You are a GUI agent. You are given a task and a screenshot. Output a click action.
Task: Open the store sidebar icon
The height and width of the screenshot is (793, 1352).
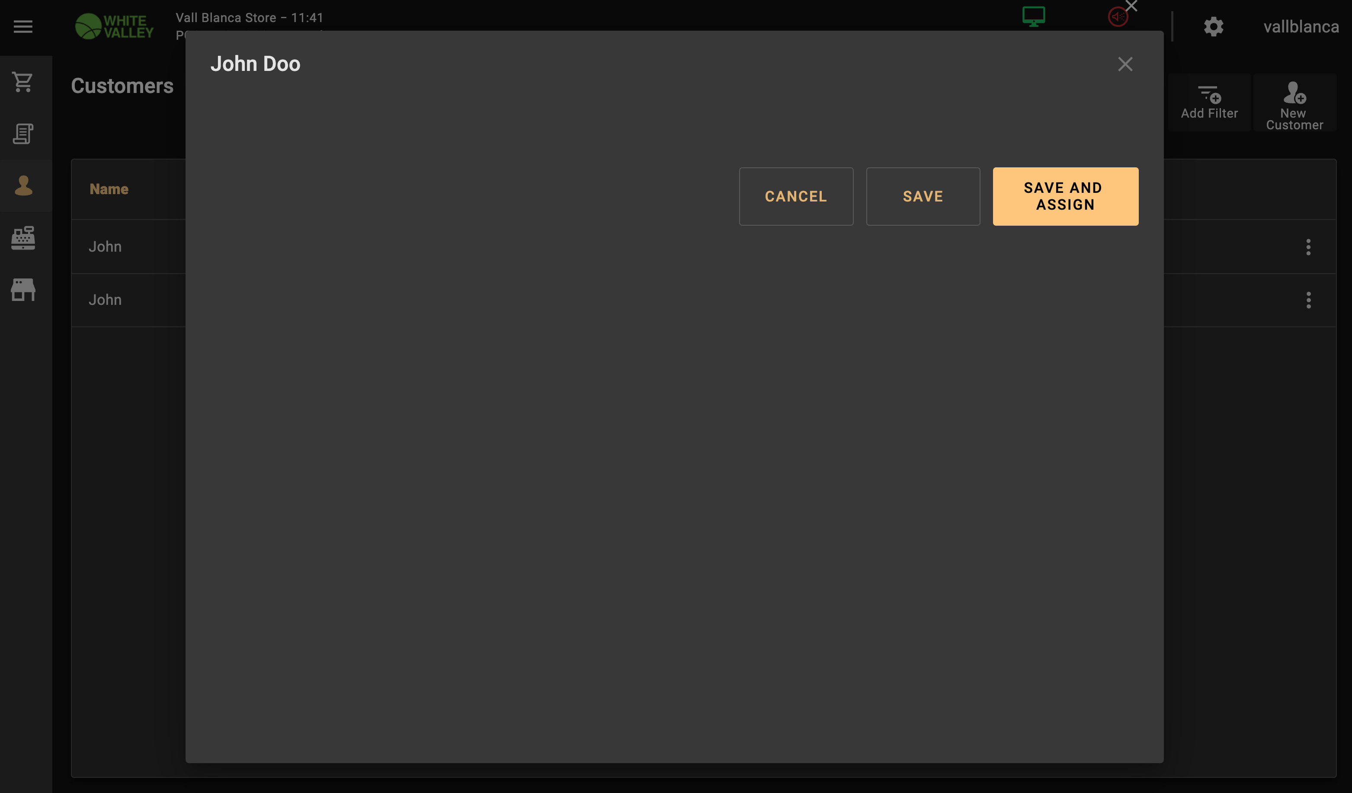coord(23,290)
